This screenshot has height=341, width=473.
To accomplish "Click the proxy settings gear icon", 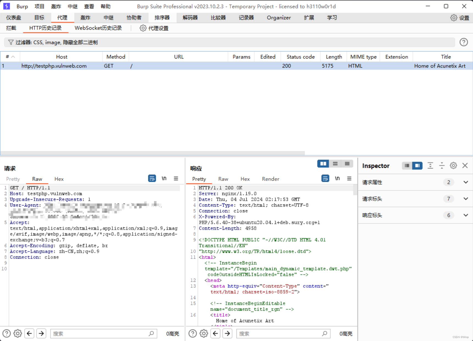I will click(143, 28).
